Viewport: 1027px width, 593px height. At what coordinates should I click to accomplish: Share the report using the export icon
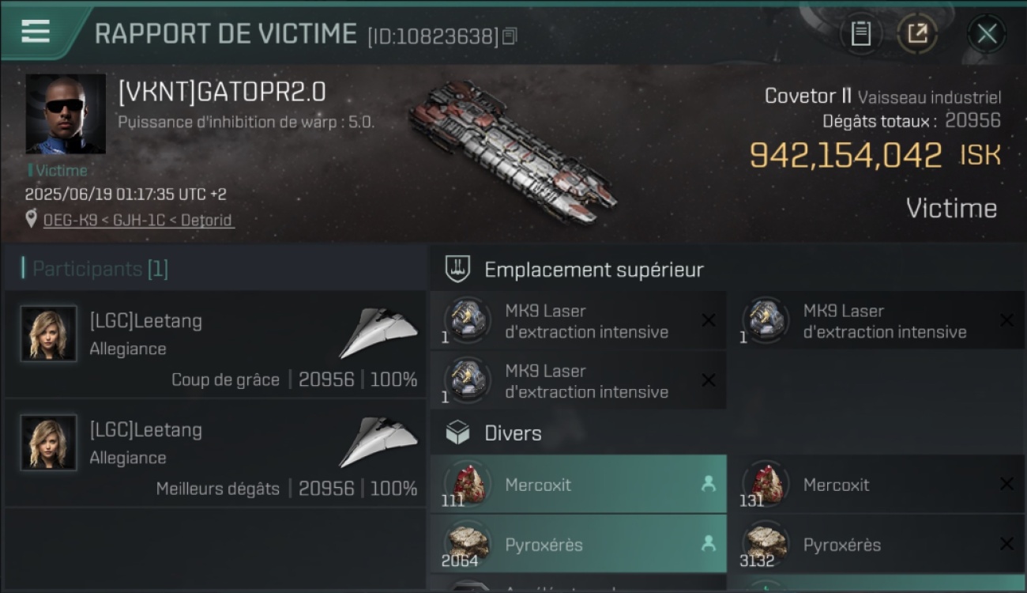coord(917,34)
